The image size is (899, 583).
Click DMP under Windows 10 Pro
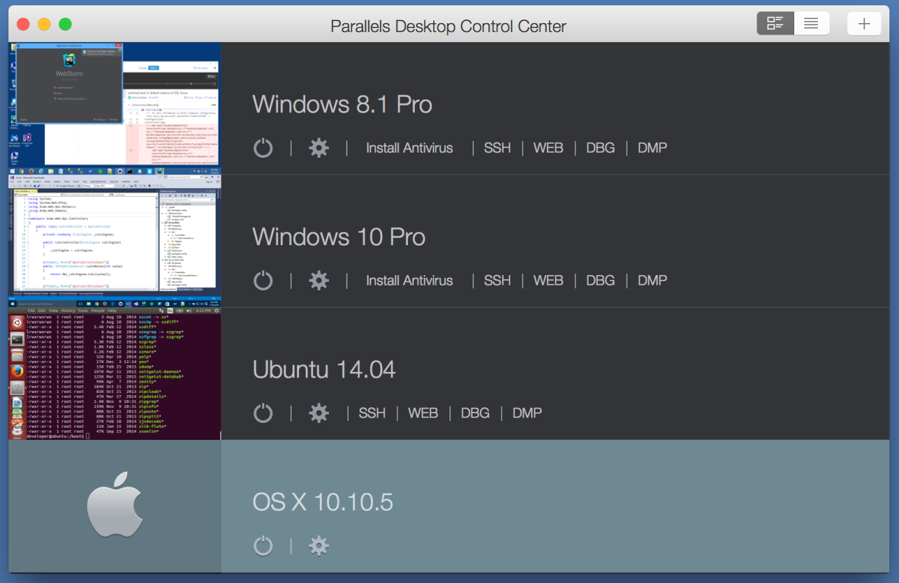pos(652,281)
